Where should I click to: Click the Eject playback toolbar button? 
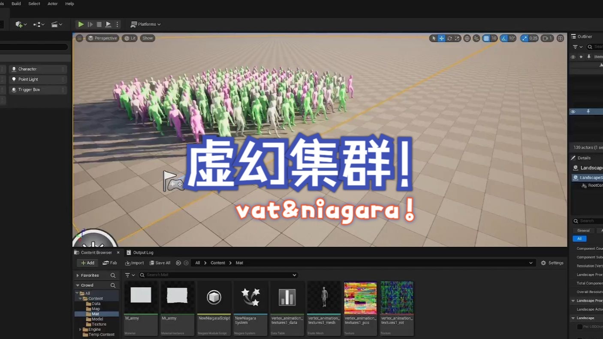pyautogui.click(x=108, y=24)
